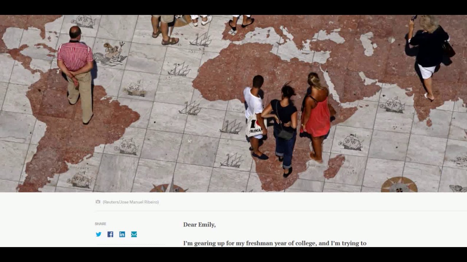
Task: Share the article on LinkedIn
Action: [122, 234]
